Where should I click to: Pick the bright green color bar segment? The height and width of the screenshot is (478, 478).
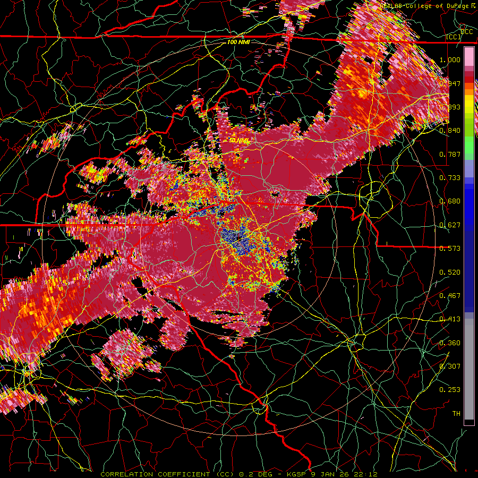coord(469,145)
